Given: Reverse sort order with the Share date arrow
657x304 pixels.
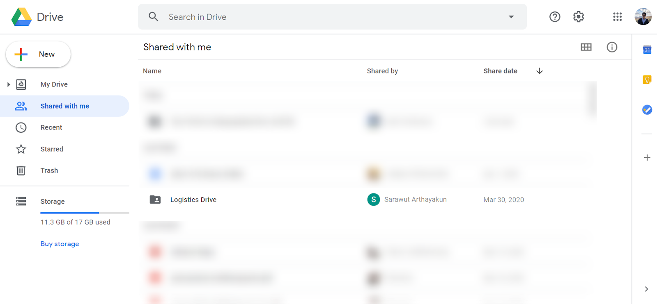Looking at the screenshot, I should point(539,71).
